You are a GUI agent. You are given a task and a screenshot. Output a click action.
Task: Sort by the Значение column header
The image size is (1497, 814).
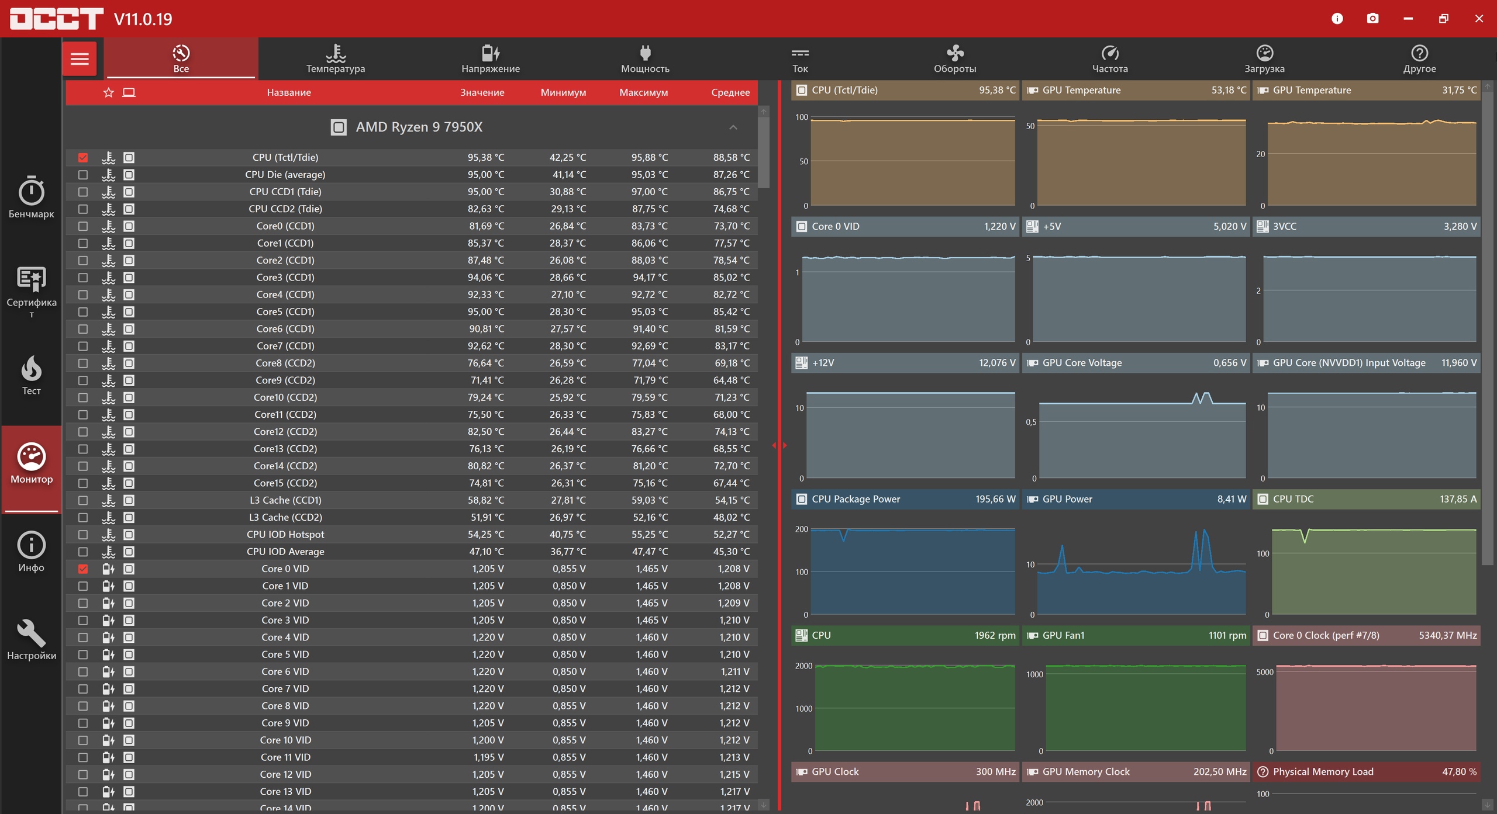pyautogui.click(x=482, y=92)
